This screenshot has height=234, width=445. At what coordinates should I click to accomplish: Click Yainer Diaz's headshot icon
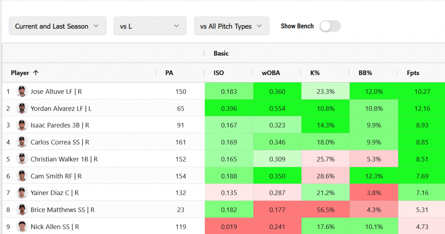(x=22, y=193)
